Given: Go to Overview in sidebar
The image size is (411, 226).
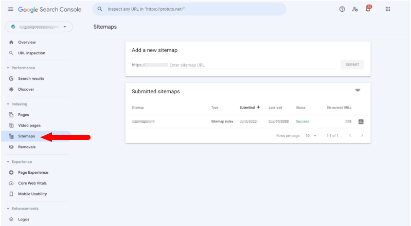Looking at the screenshot, I should click(27, 43).
